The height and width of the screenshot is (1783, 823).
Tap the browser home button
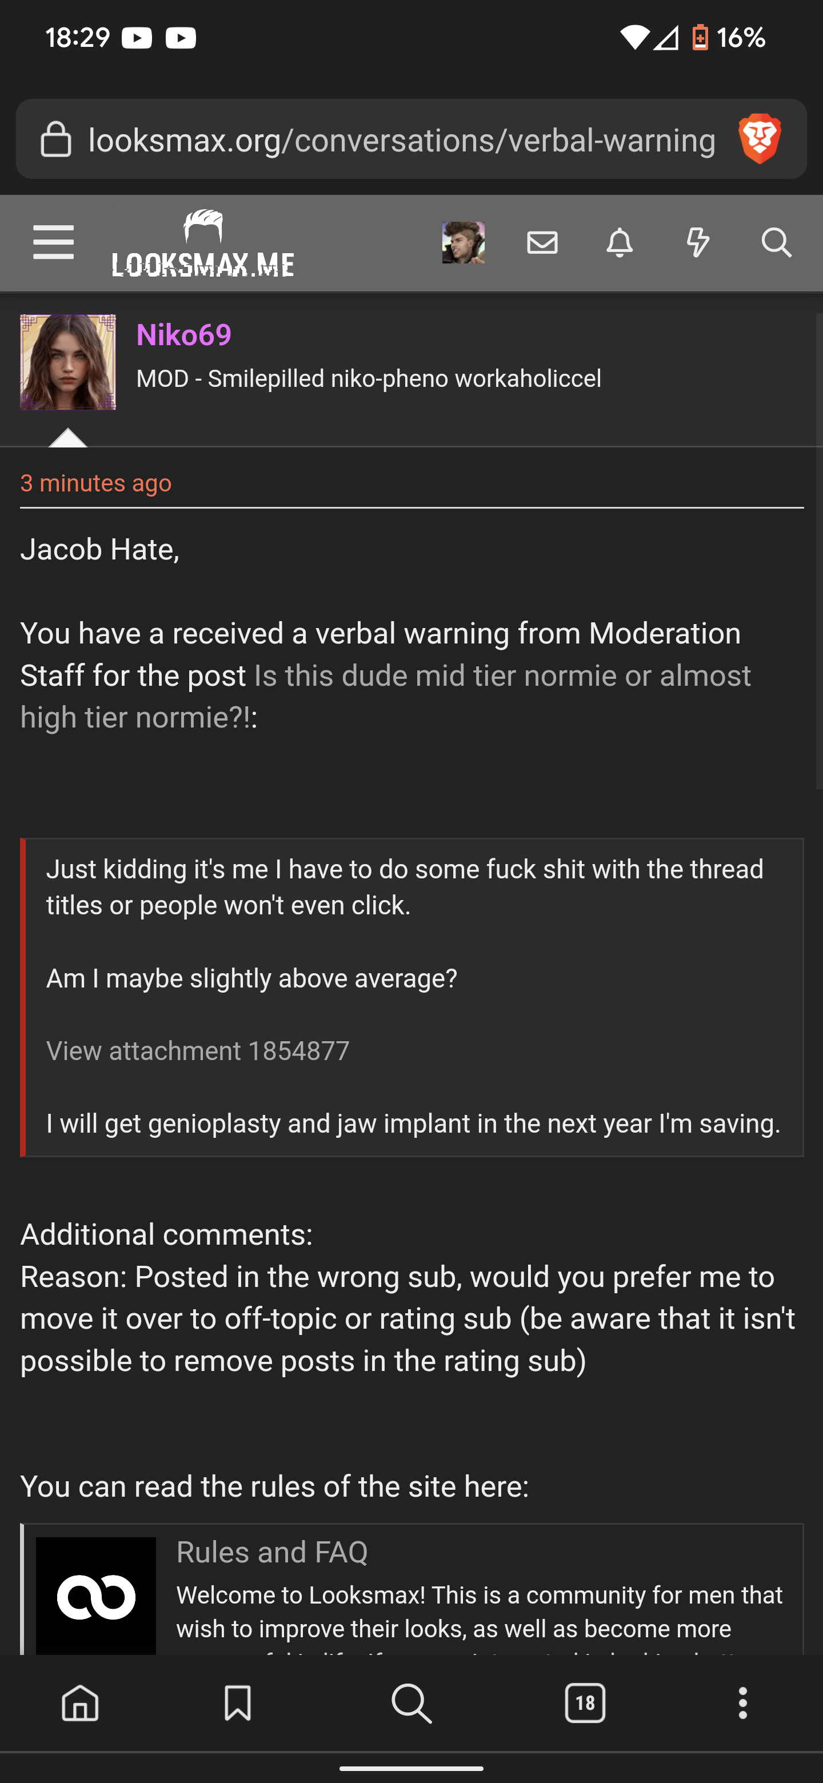[x=80, y=1702]
